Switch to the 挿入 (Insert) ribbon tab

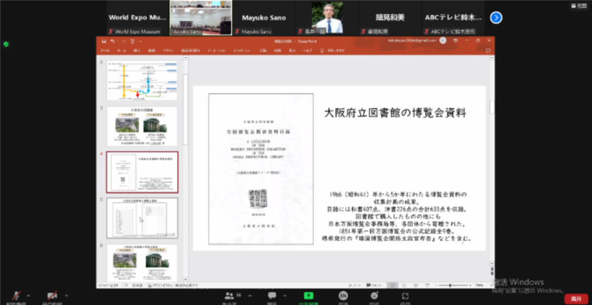click(136, 50)
